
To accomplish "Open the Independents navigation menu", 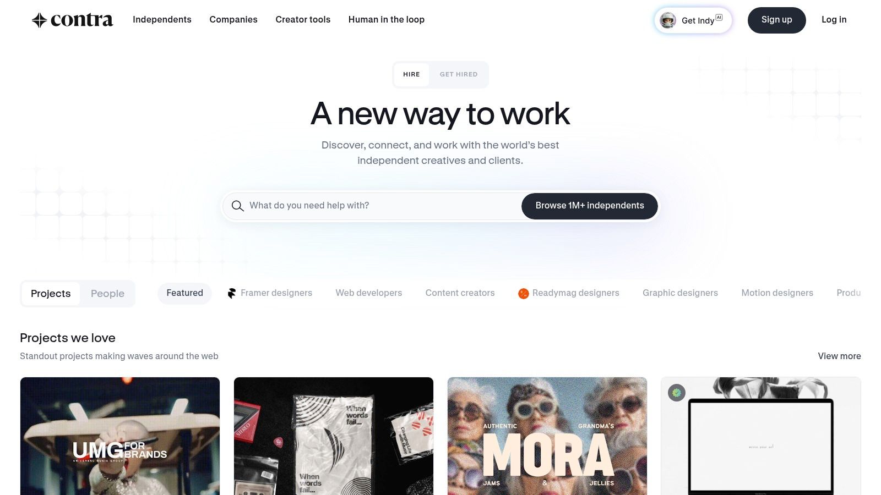I will pos(162,20).
